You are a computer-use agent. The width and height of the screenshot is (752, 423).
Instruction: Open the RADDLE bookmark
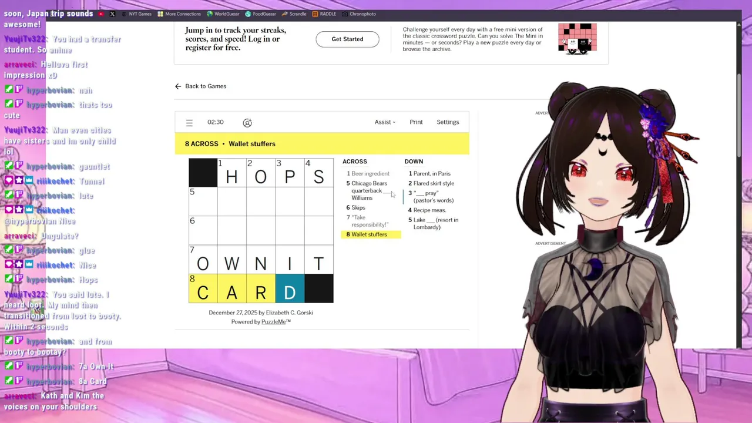(324, 14)
